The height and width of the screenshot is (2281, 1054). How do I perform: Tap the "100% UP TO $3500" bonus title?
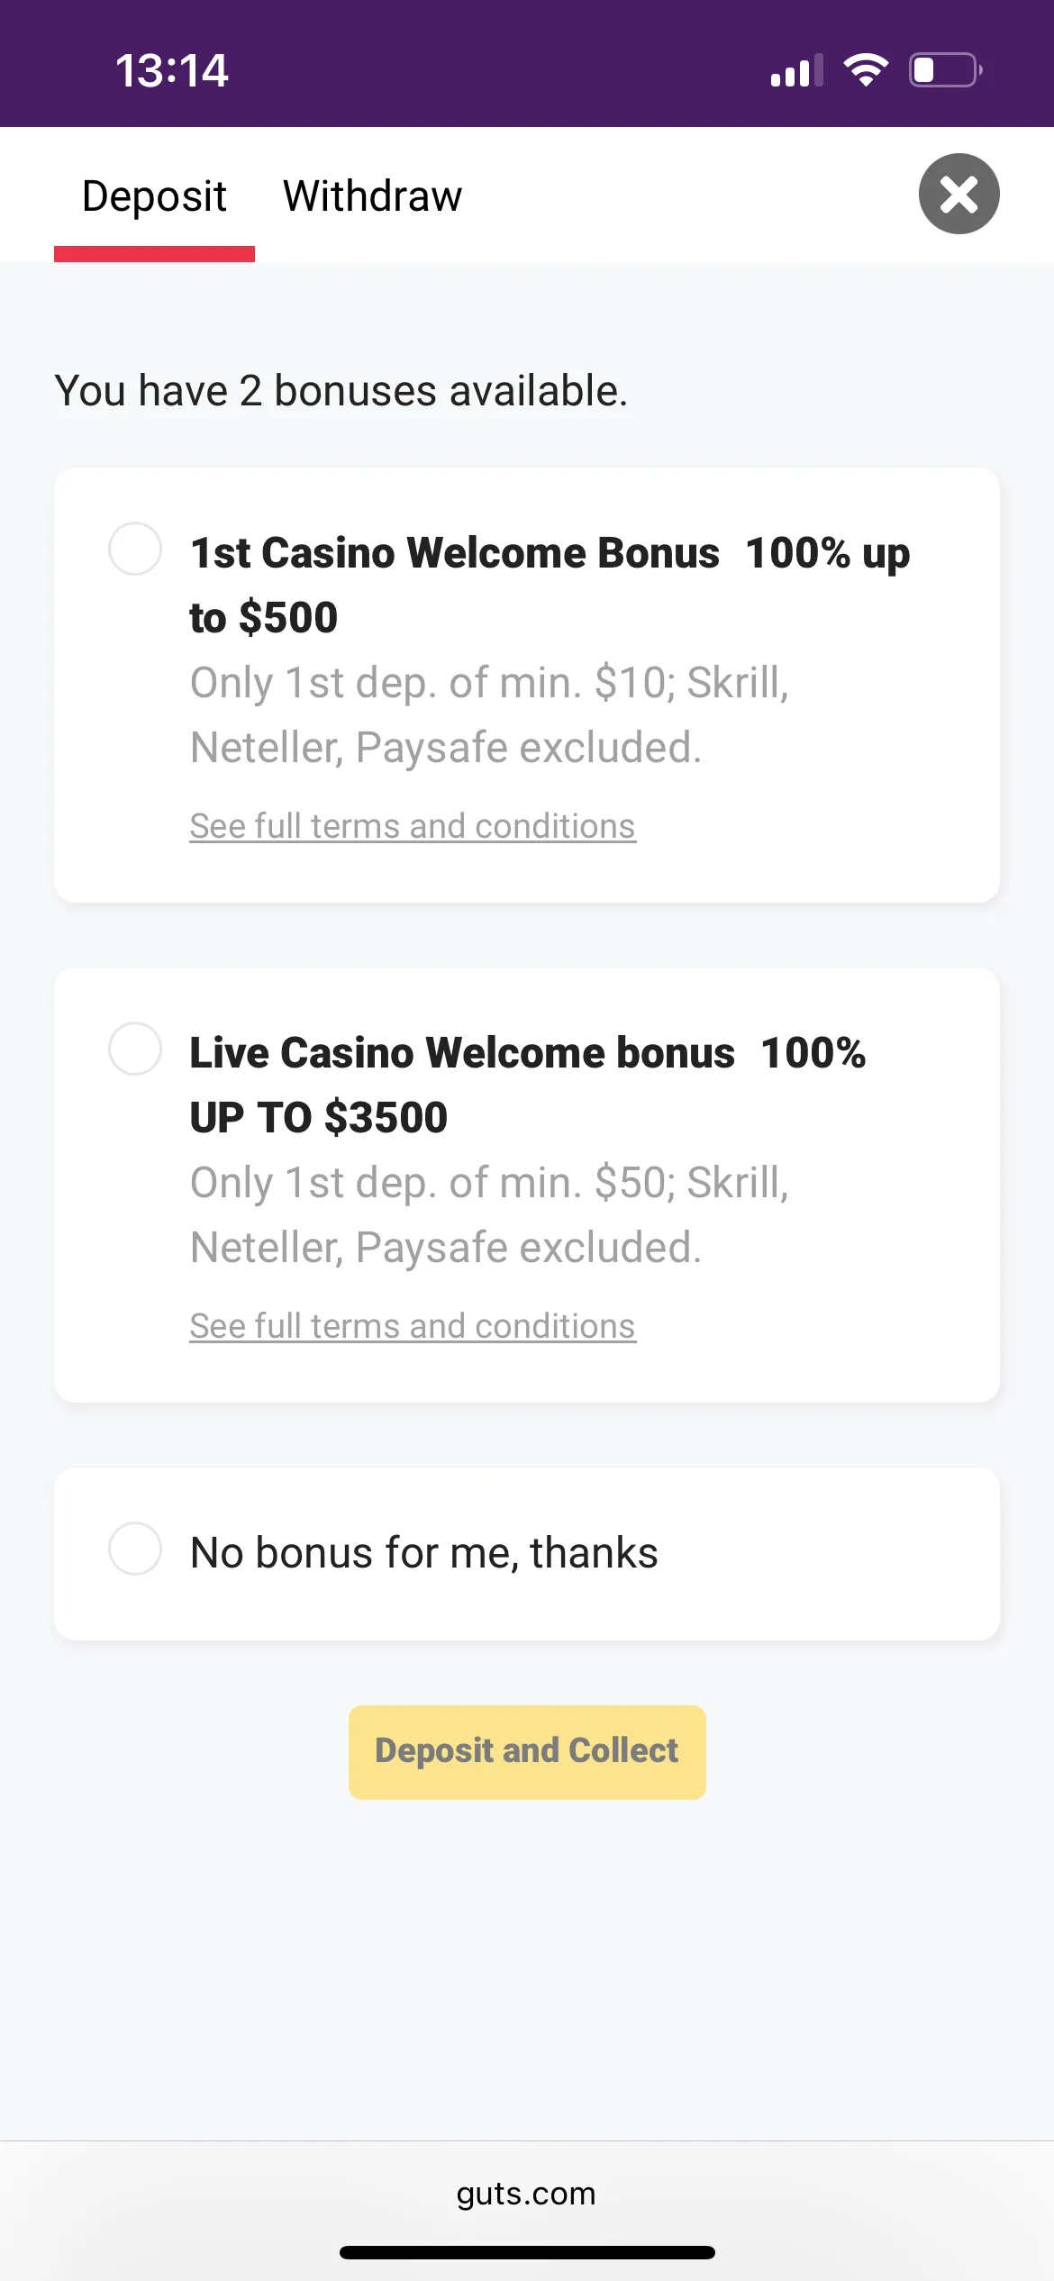click(x=527, y=1085)
